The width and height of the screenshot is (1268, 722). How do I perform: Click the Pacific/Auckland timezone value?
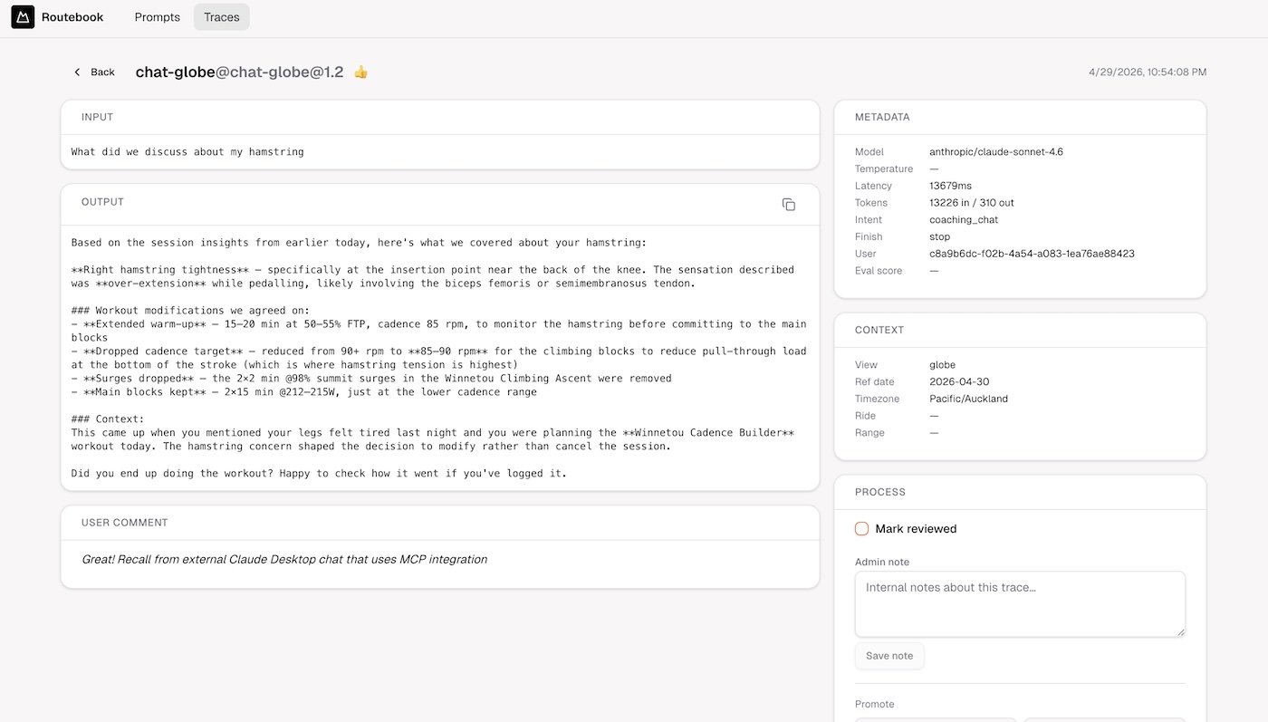(968, 399)
